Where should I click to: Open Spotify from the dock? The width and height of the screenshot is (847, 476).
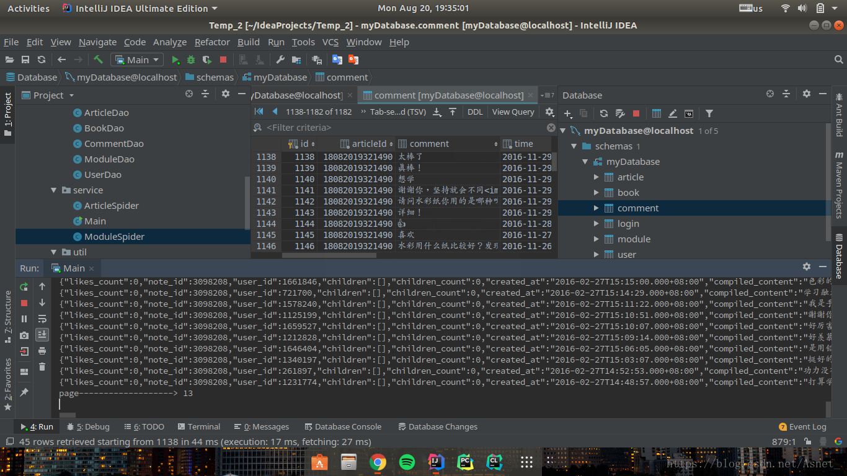[x=407, y=462]
